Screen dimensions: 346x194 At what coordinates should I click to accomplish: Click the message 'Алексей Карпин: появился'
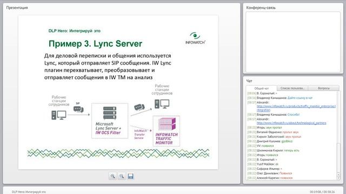coord(270,178)
